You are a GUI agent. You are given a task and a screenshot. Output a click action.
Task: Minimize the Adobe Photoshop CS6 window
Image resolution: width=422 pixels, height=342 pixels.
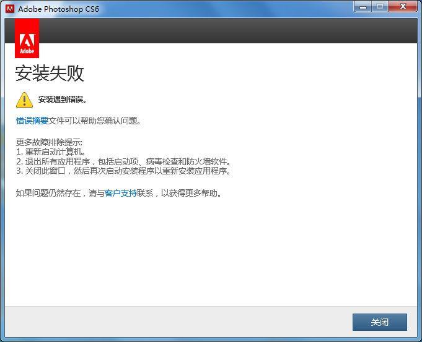(x=363, y=7)
